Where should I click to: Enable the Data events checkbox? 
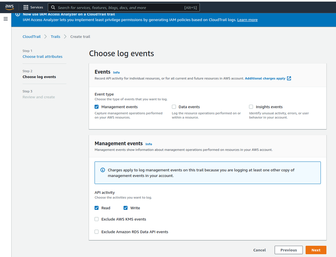(x=174, y=107)
